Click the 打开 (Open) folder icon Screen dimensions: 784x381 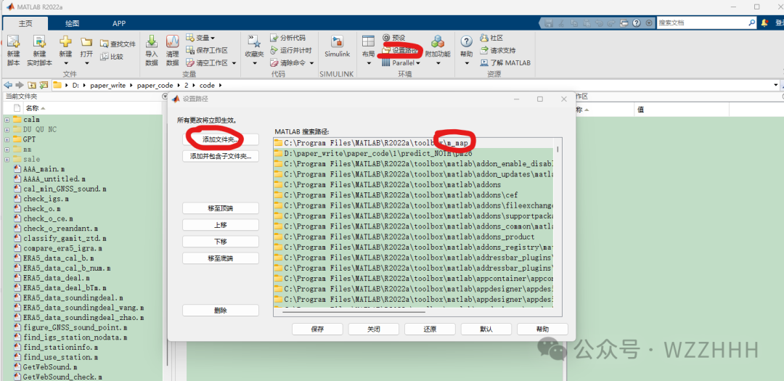click(x=86, y=42)
